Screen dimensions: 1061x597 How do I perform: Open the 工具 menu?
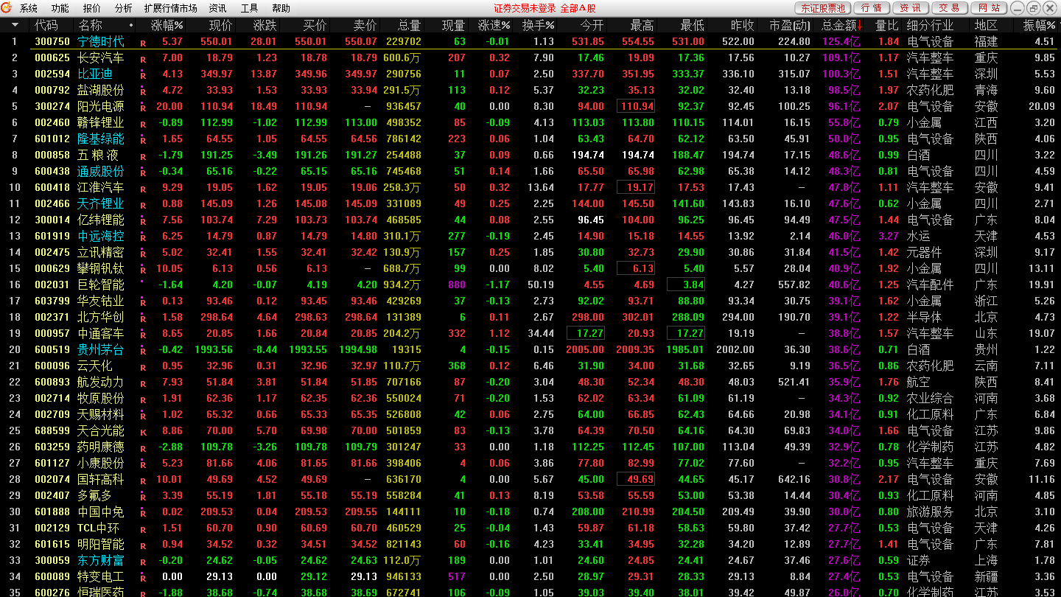pyautogui.click(x=250, y=8)
